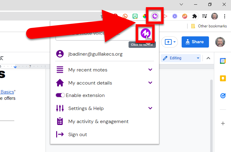231x152 pixels.
Task: Open Google Keep side panel
Action: point(223,78)
